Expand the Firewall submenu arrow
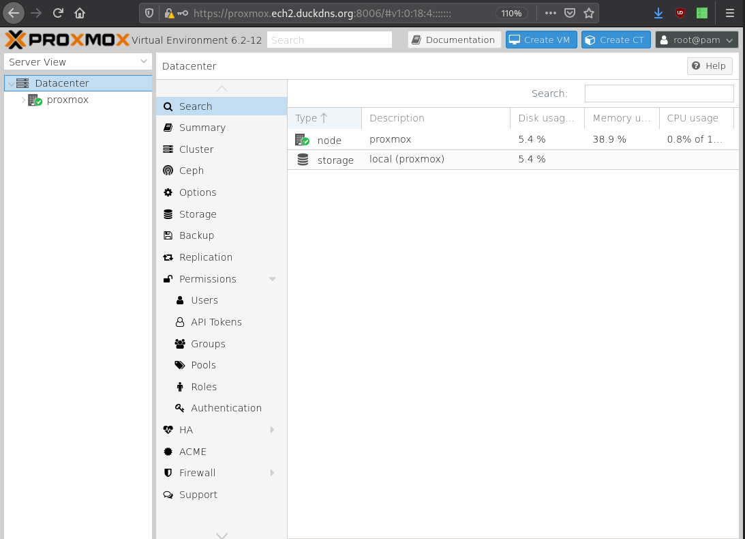Image resolution: width=745 pixels, height=539 pixels. 272,473
